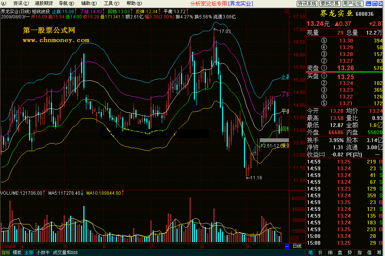The height and width of the screenshot is (256, 385).
Task: Click the 外盘 value 66686
Action: pos(336,132)
